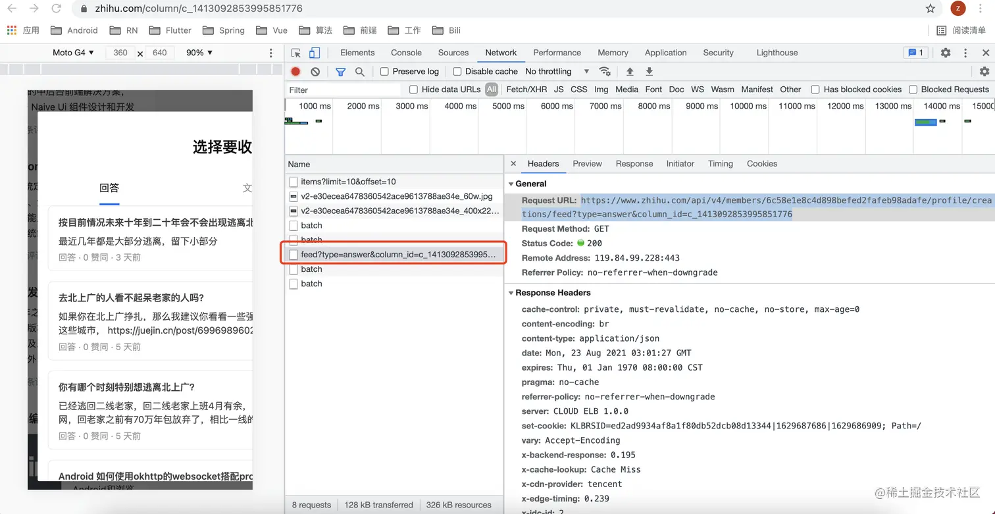Open answer 去北上广的人看不起呆老家的人吗?

coord(132,297)
